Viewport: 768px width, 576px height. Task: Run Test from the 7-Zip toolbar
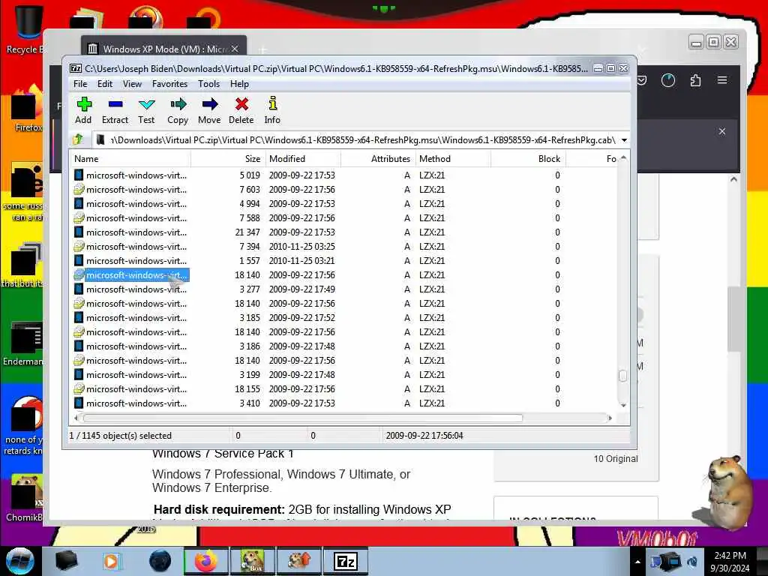click(x=146, y=110)
